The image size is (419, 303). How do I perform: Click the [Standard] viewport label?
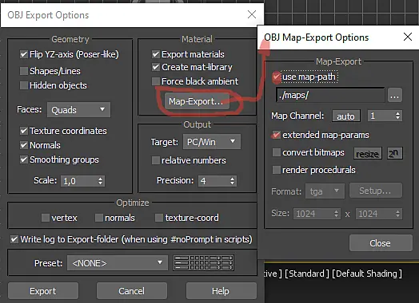click(x=307, y=273)
